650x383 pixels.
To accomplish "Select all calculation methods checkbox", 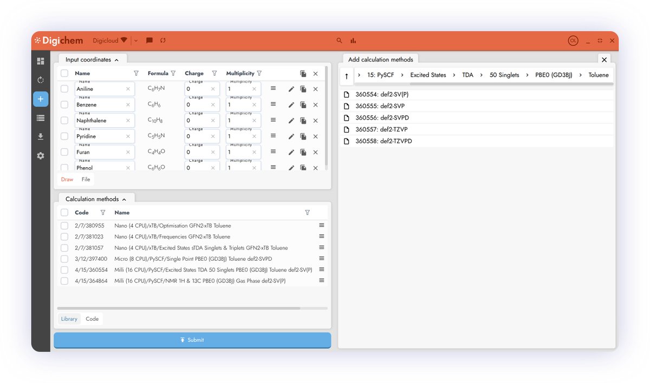I will pos(64,213).
